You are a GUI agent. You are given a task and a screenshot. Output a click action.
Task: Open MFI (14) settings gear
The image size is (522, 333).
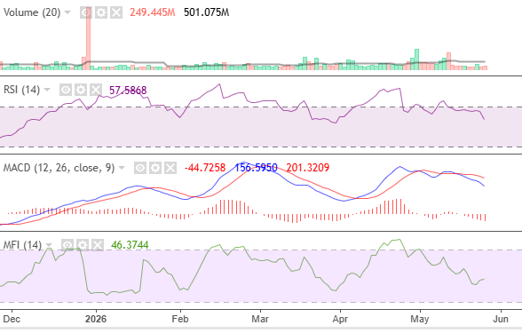pyautogui.click(x=83, y=245)
